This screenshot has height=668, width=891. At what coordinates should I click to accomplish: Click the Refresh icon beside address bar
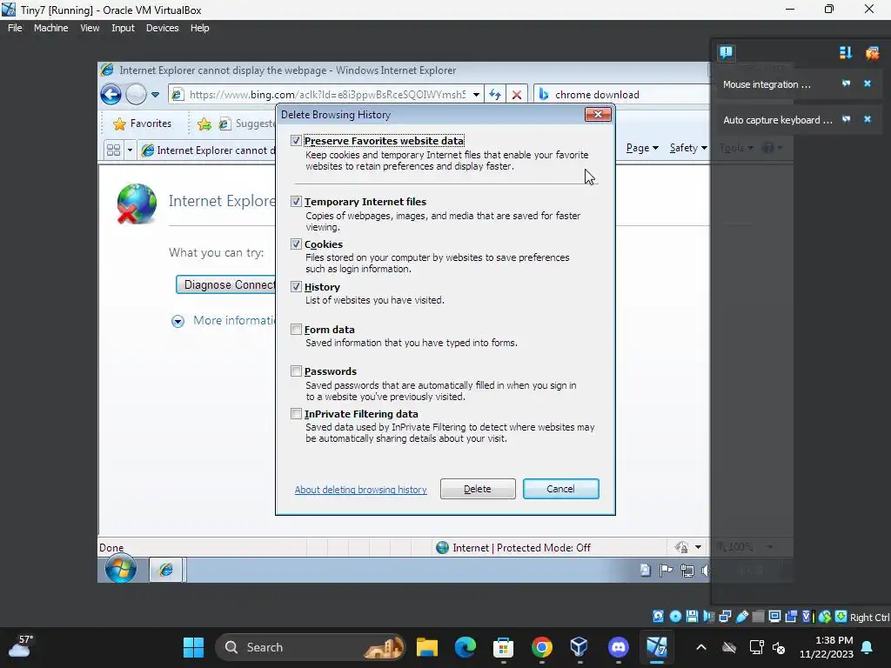click(x=495, y=95)
